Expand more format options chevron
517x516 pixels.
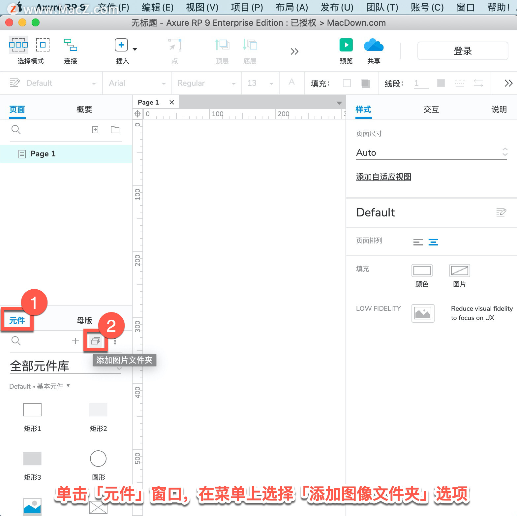(508, 83)
